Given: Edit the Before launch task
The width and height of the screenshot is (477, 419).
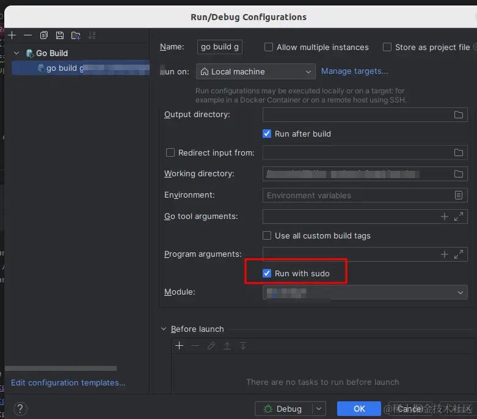Looking at the screenshot, I should coord(211,346).
